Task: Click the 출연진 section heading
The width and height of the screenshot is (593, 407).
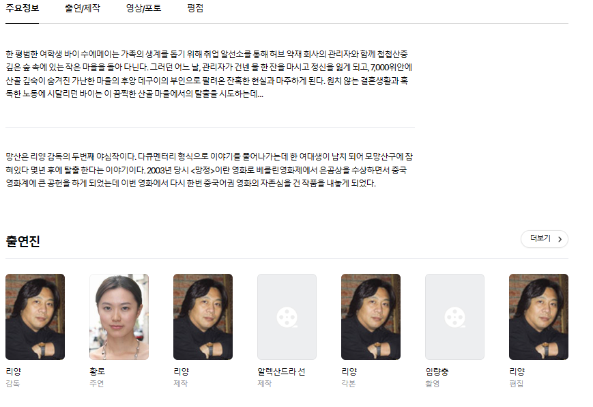Action: [23, 241]
